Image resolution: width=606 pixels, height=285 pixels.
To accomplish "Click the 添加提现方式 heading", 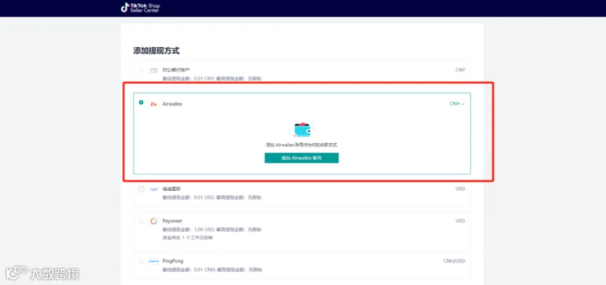I will 156,50.
